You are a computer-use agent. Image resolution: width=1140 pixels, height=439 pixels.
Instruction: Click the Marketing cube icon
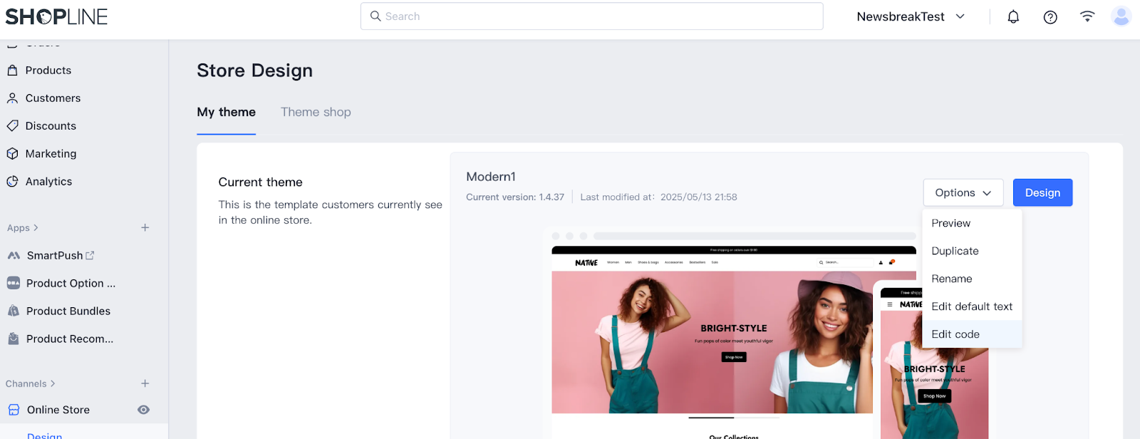(x=12, y=153)
